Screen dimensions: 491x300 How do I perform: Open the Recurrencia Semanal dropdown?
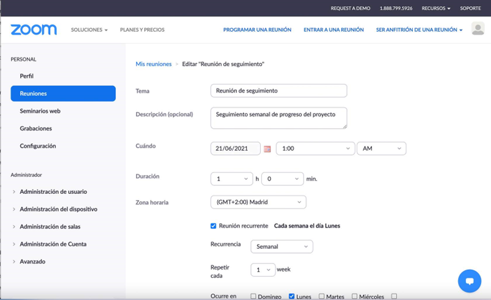tap(282, 246)
